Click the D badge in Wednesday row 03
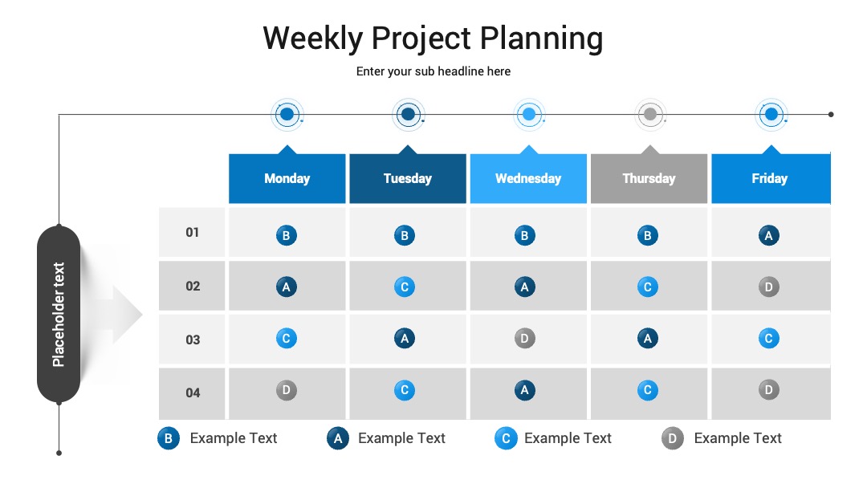Viewport: 867px width, 488px height. [525, 338]
